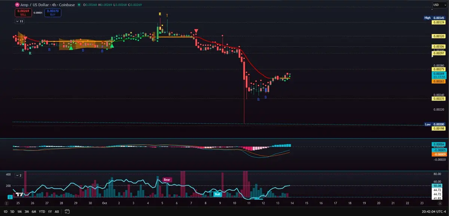
Task: Click the yellow 0.00306 price label
Action: [x=438, y=46]
